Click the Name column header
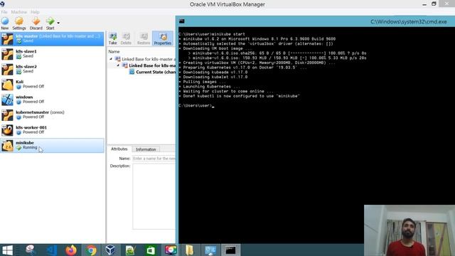 click(x=114, y=51)
